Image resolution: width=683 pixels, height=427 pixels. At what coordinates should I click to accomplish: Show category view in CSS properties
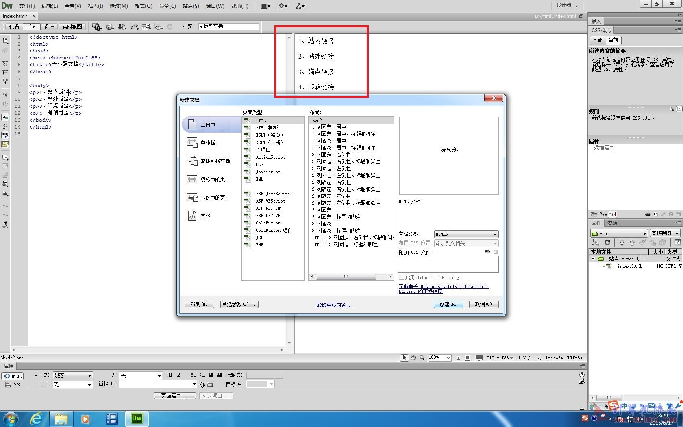click(594, 214)
